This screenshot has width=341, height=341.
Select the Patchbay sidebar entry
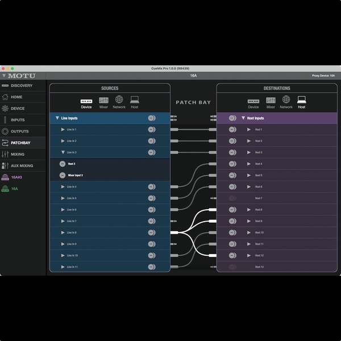tap(23, 143)
